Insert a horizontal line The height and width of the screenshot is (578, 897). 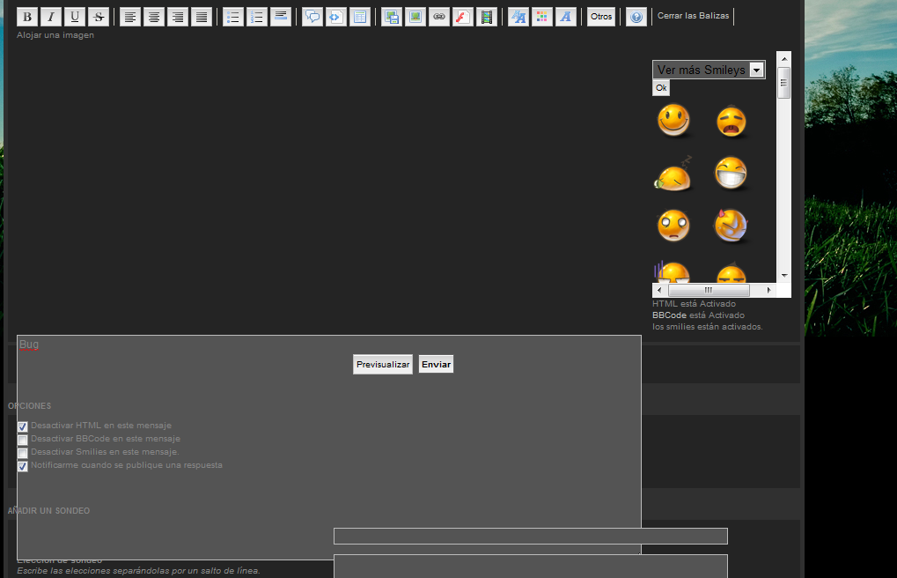pos(280,17)
